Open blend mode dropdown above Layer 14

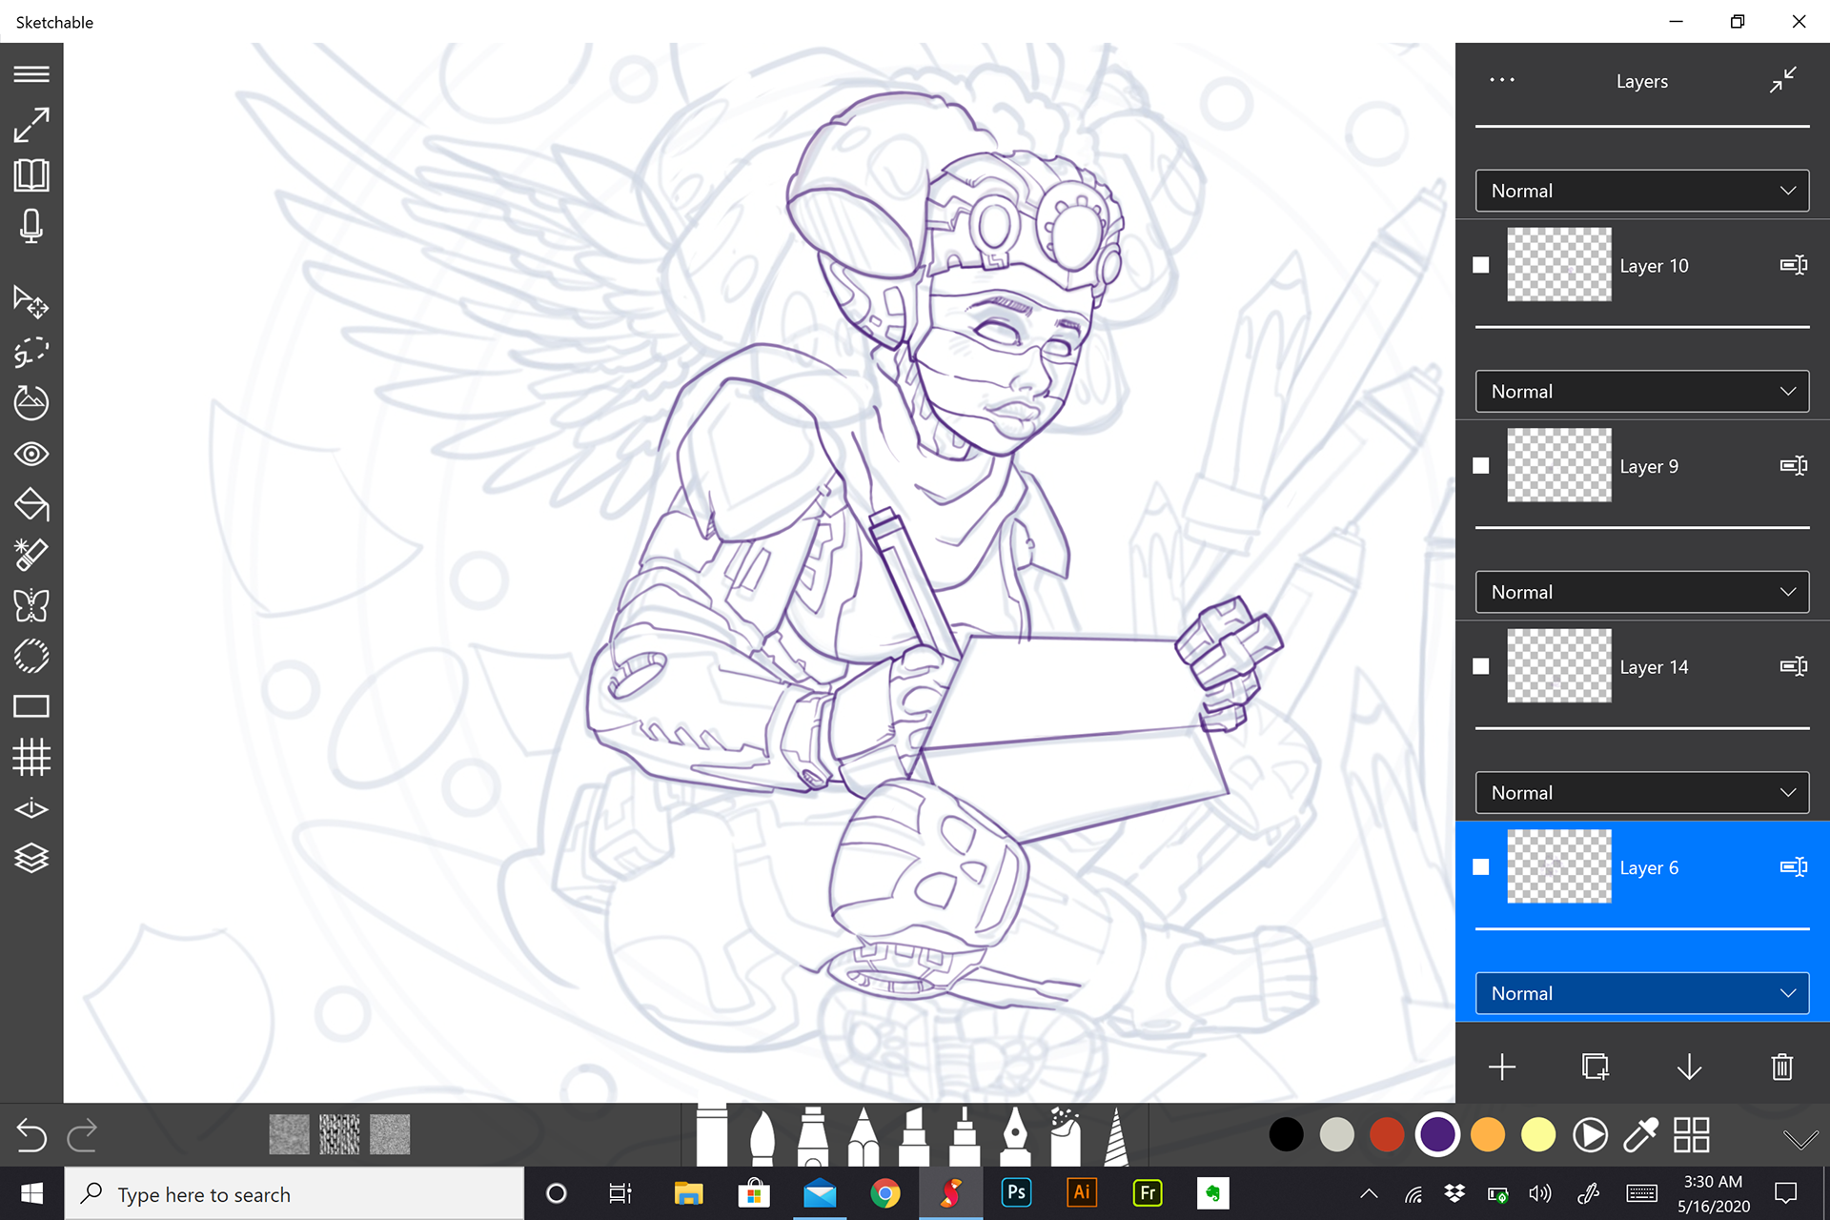click(x=1642, y=592)
